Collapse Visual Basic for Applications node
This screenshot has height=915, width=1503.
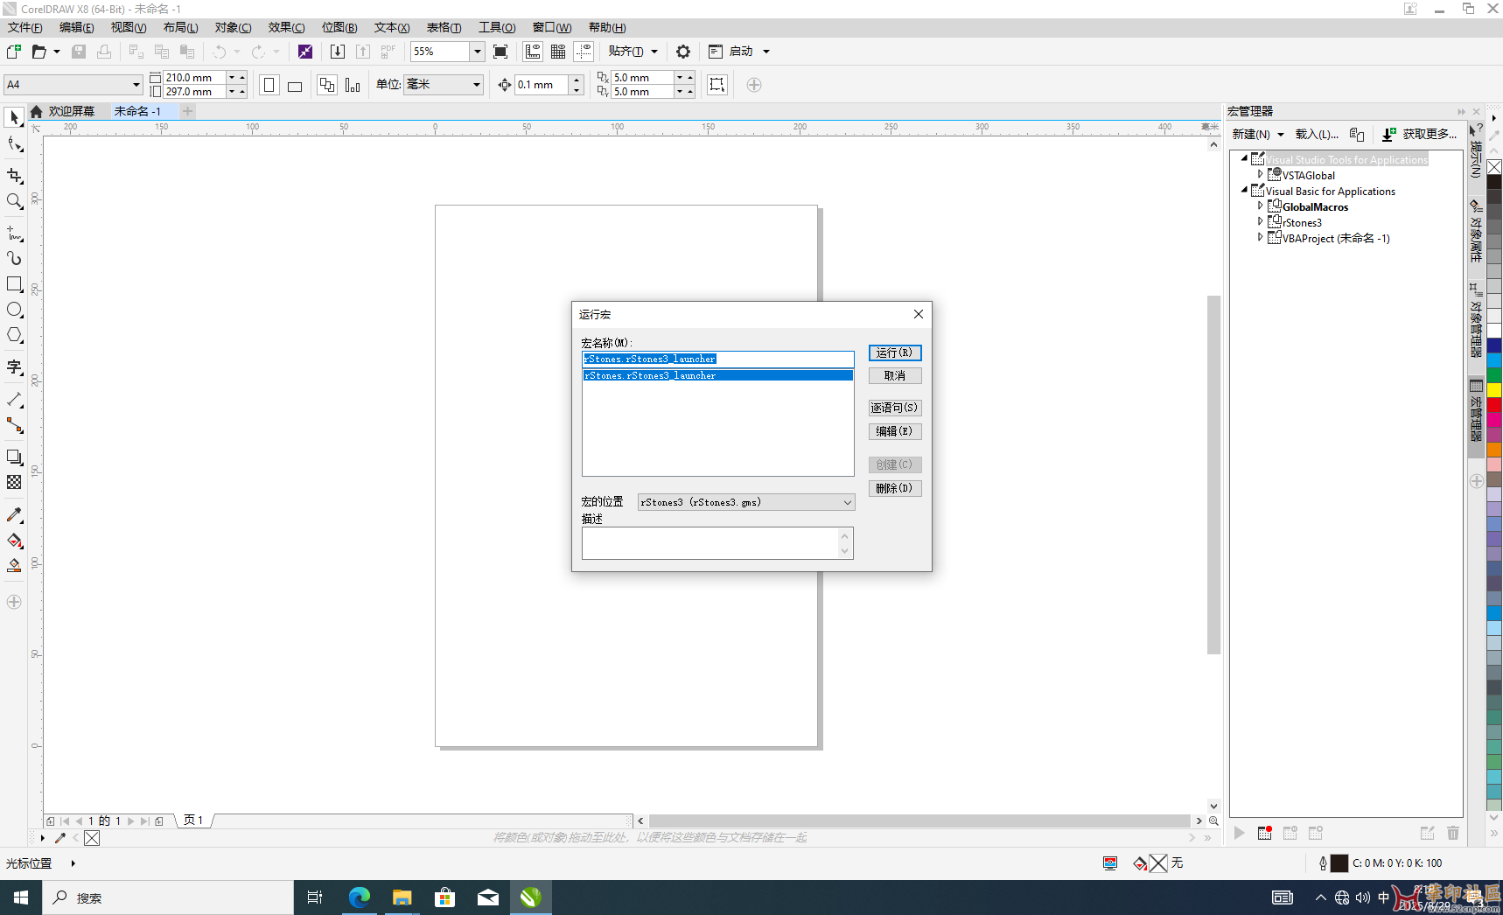coord(1244,191)
